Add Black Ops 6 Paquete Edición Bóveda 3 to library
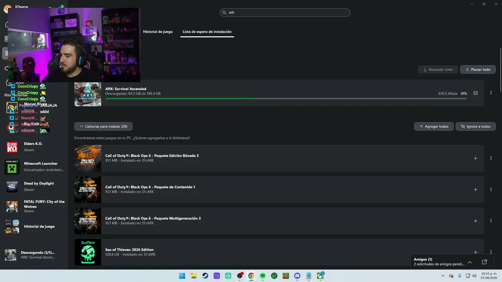The image size is (502, 282). [x=475, y=158]
